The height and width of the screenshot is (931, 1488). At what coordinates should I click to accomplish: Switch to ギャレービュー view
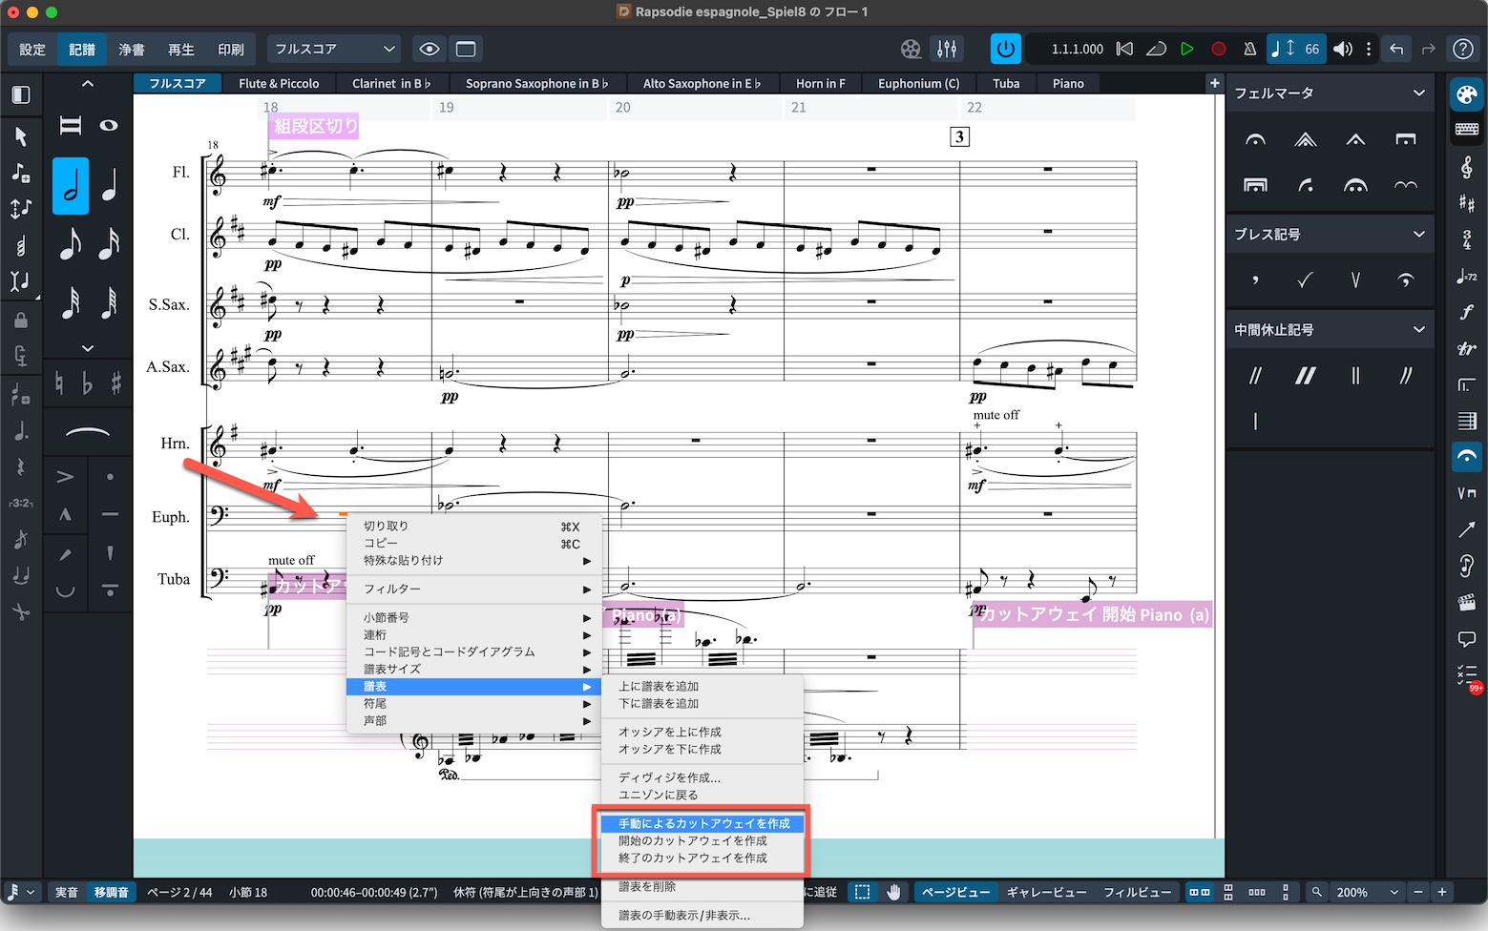tap(1046, 893)
